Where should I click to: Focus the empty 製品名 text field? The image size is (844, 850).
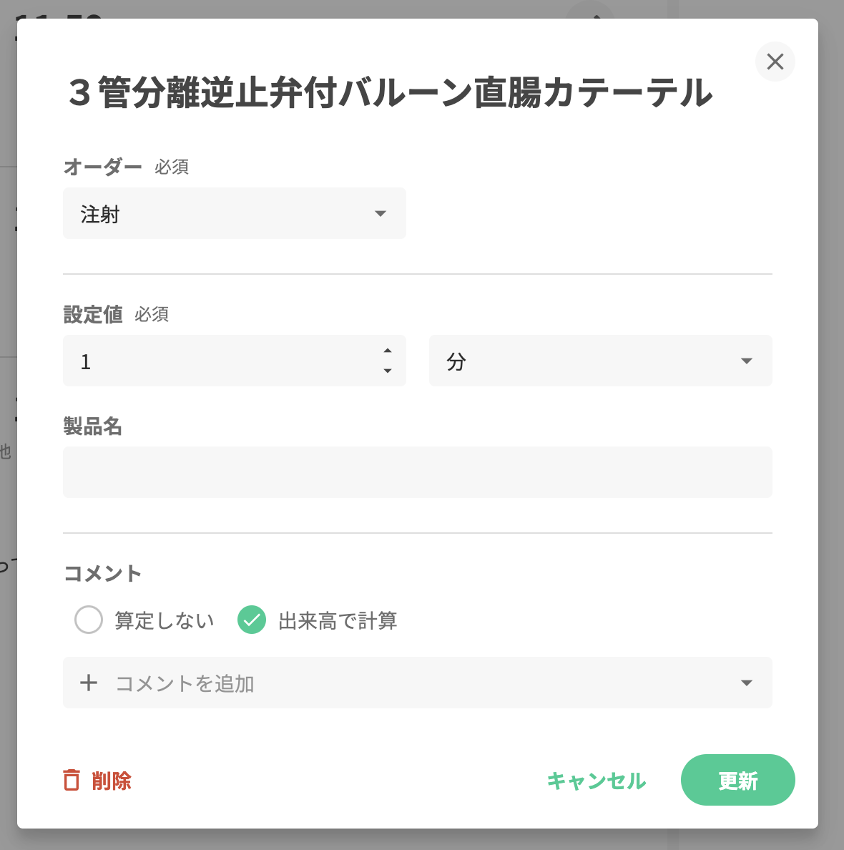point(418,472)
